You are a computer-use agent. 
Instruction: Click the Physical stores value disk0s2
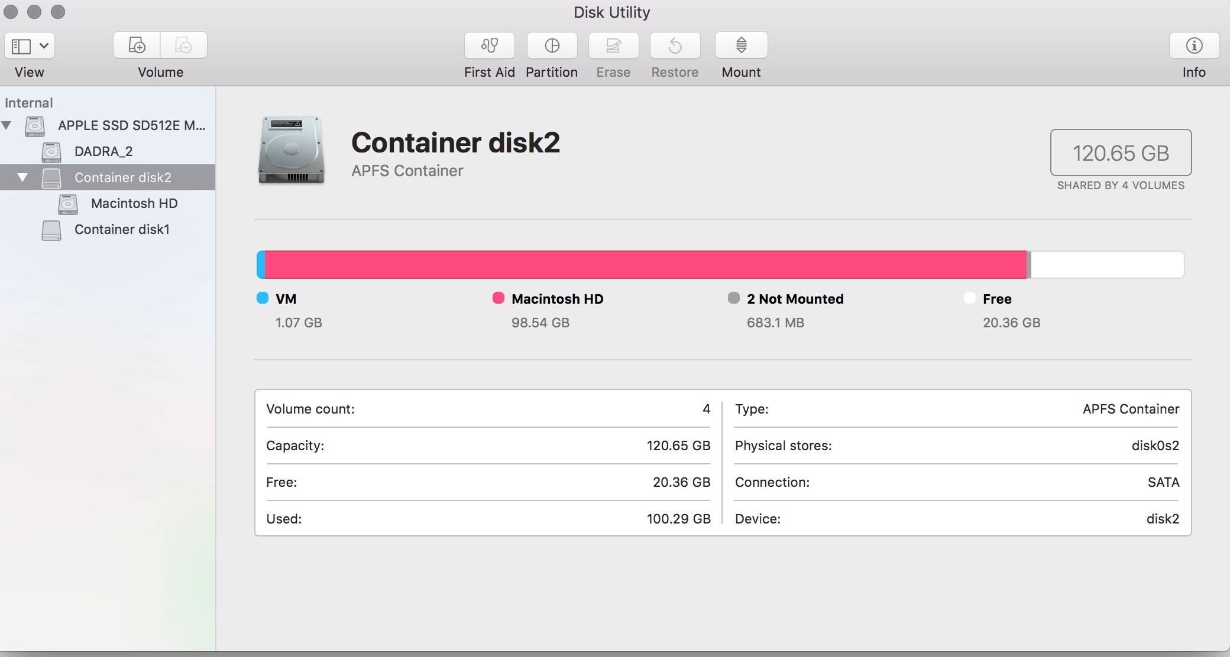[1155, 445]
